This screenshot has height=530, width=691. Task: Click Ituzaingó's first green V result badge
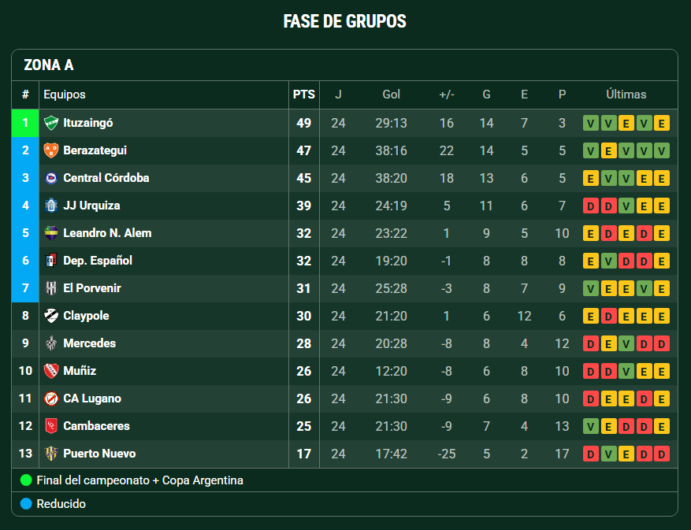[x=590, y=123]
